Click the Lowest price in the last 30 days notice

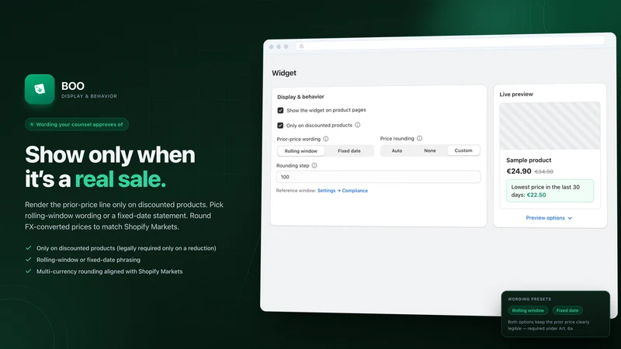550,191
